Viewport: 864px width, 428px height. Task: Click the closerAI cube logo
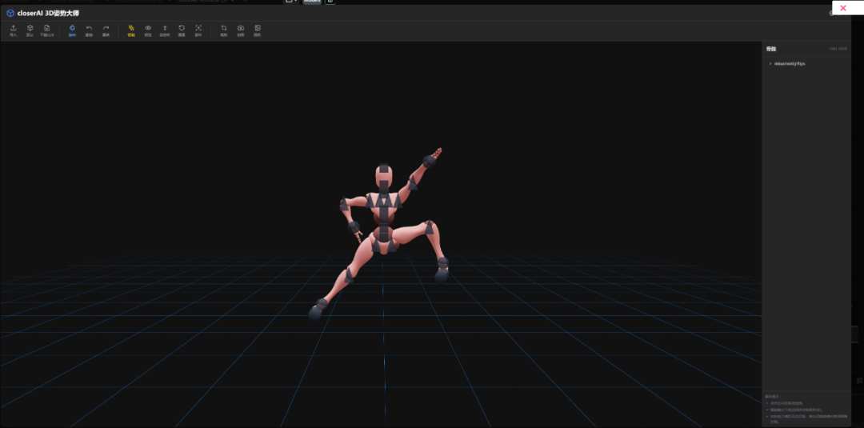point(10,14)
